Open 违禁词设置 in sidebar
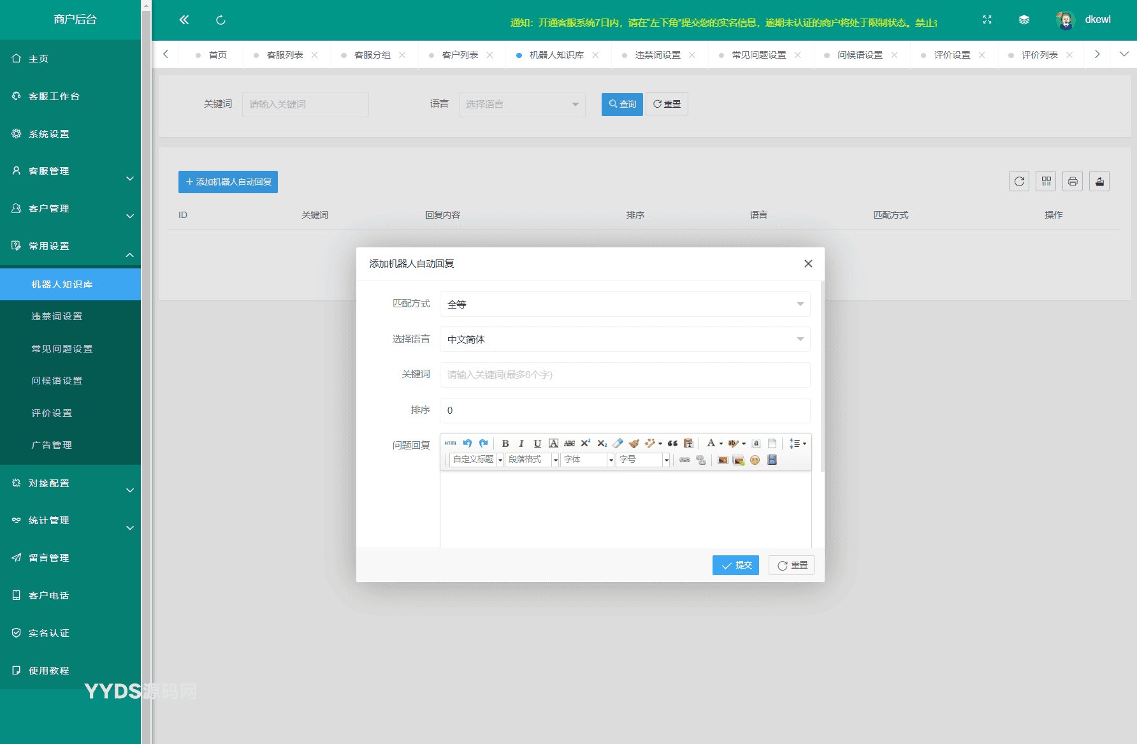 coord(70,316)
